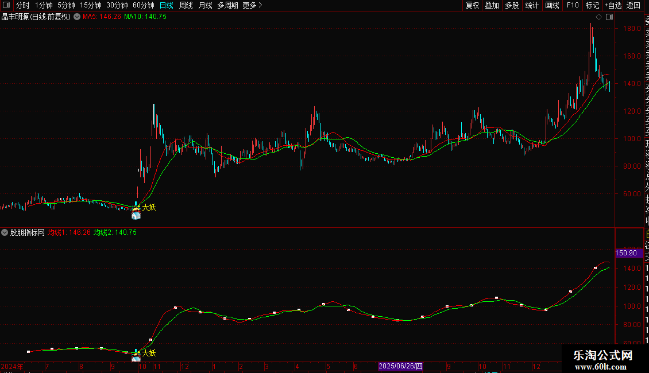Open 多股 multi-stock view

click(x=512, y=5)
